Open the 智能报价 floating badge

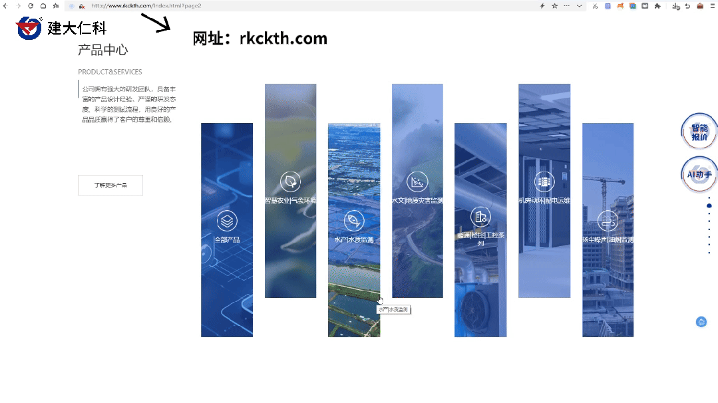pyautogui.click(x=699, y=132)
